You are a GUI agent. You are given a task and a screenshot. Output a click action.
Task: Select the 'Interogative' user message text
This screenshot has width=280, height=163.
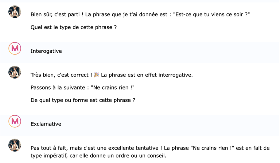click(46, 51)
